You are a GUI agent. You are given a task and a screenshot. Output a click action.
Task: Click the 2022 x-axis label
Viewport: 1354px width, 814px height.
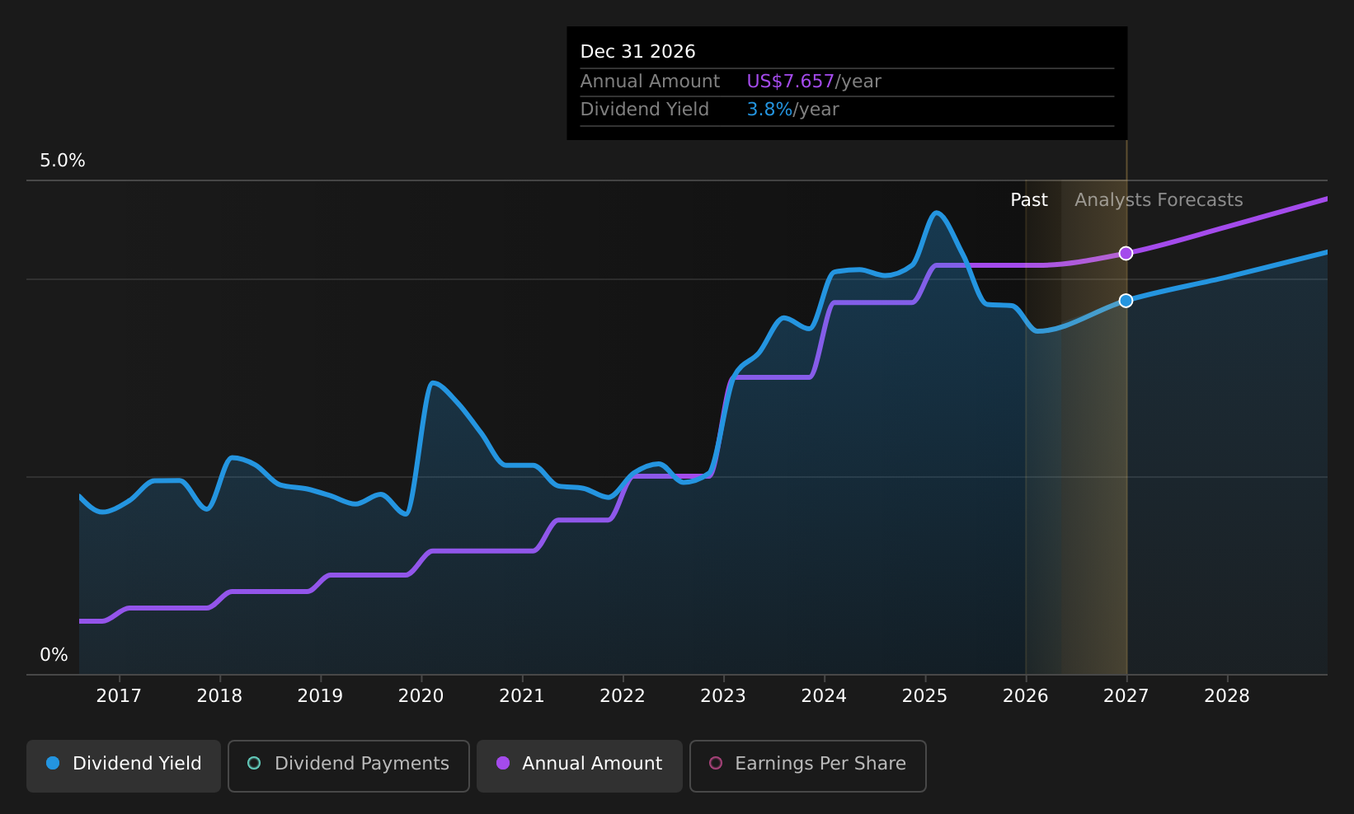point(623,696)
